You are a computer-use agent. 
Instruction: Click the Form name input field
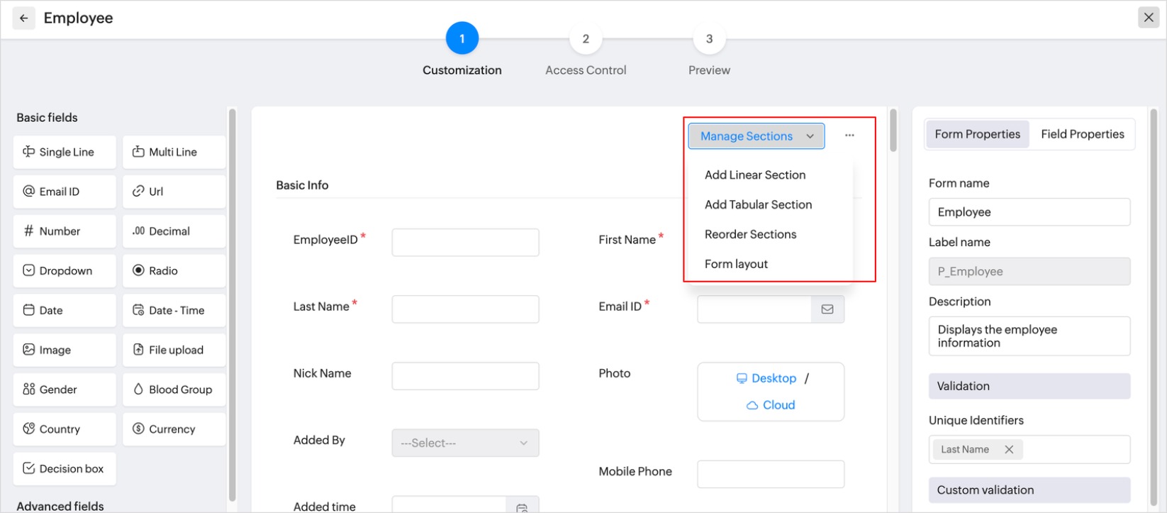coord(1029,212)
